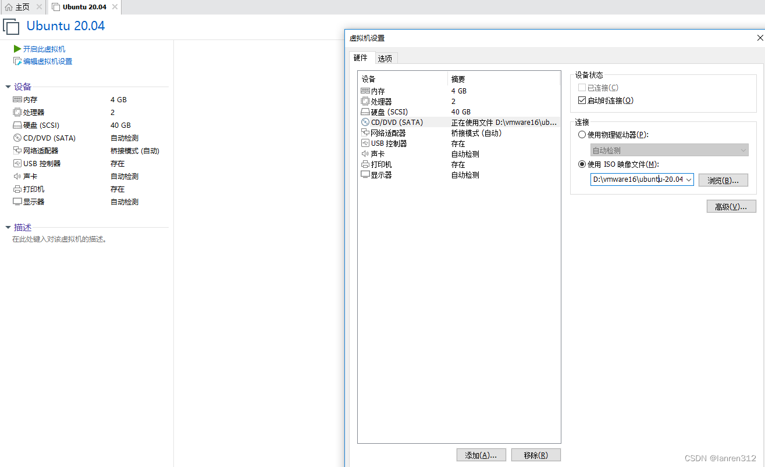The width and height of the screenshot is (765, 467).
Task: Click the 声卡 speaker icon in the left panel
Action: point(17,177)
